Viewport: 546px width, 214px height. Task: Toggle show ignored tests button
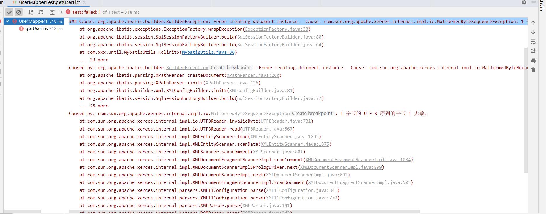pyautogui.click(x=19, y=12)
